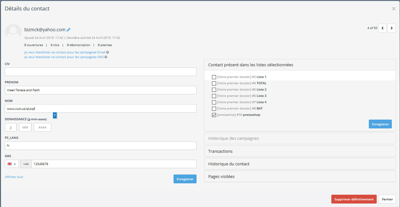This screenshot has width=400, height=207.
Task: Click the pencil icon beside the email address
Action: (x=69, y=30)
